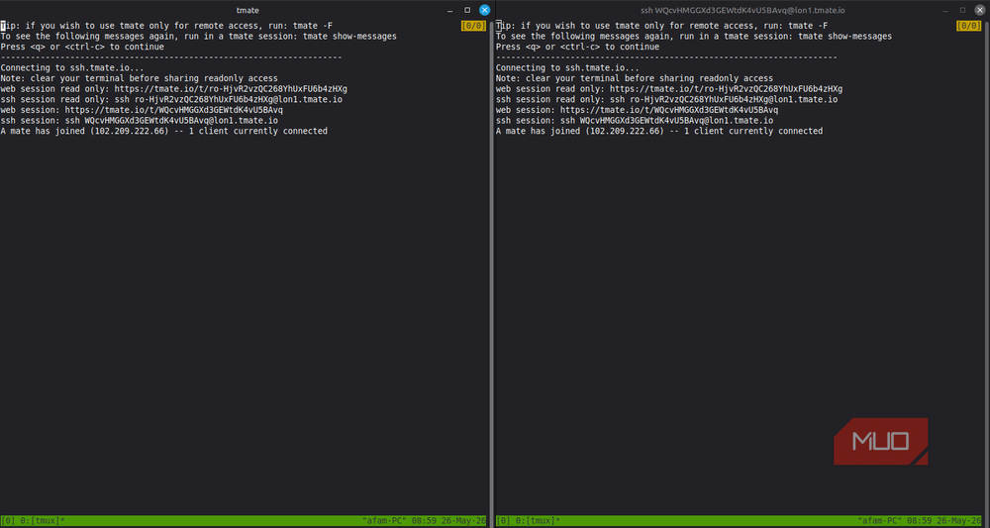Click "afam-PC" hostname in tmate window status bar
Viewport: 990px width, 528px height.
384,521
